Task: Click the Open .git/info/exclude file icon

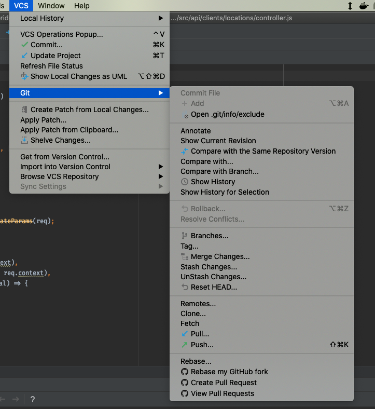Action: coord(185,115)
